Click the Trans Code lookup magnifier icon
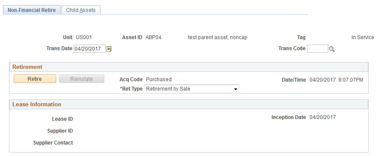 [x=332, y=49]
